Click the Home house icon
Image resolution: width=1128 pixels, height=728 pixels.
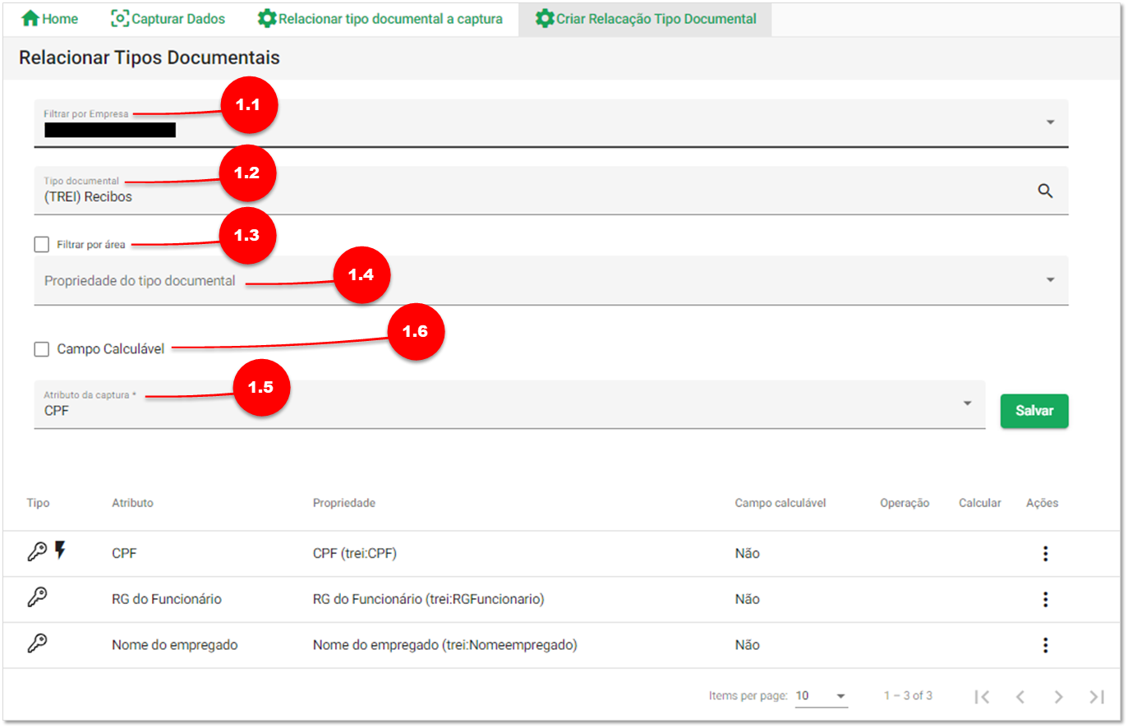click(30, 18)
